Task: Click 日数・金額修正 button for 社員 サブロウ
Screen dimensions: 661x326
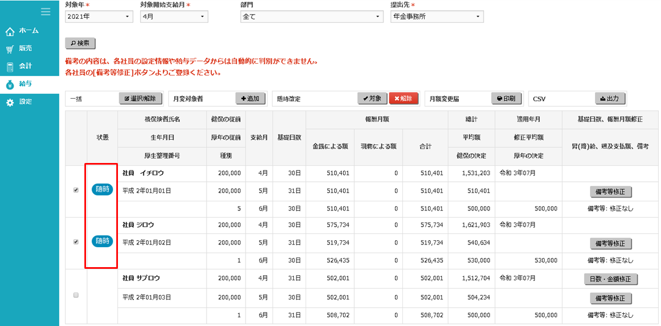Action: (610, 279)
